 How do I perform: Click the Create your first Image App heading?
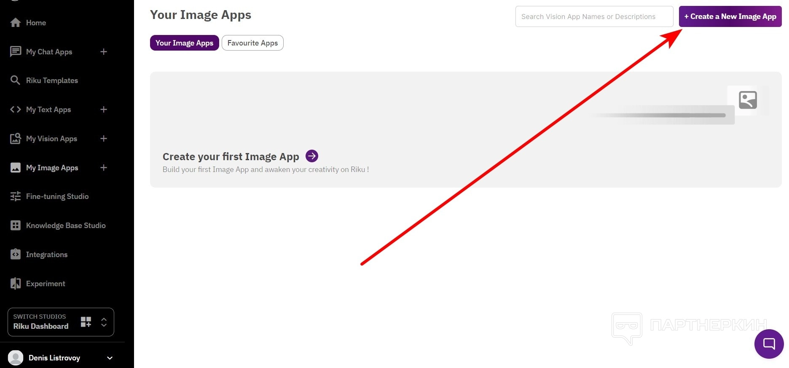point(231,157)
